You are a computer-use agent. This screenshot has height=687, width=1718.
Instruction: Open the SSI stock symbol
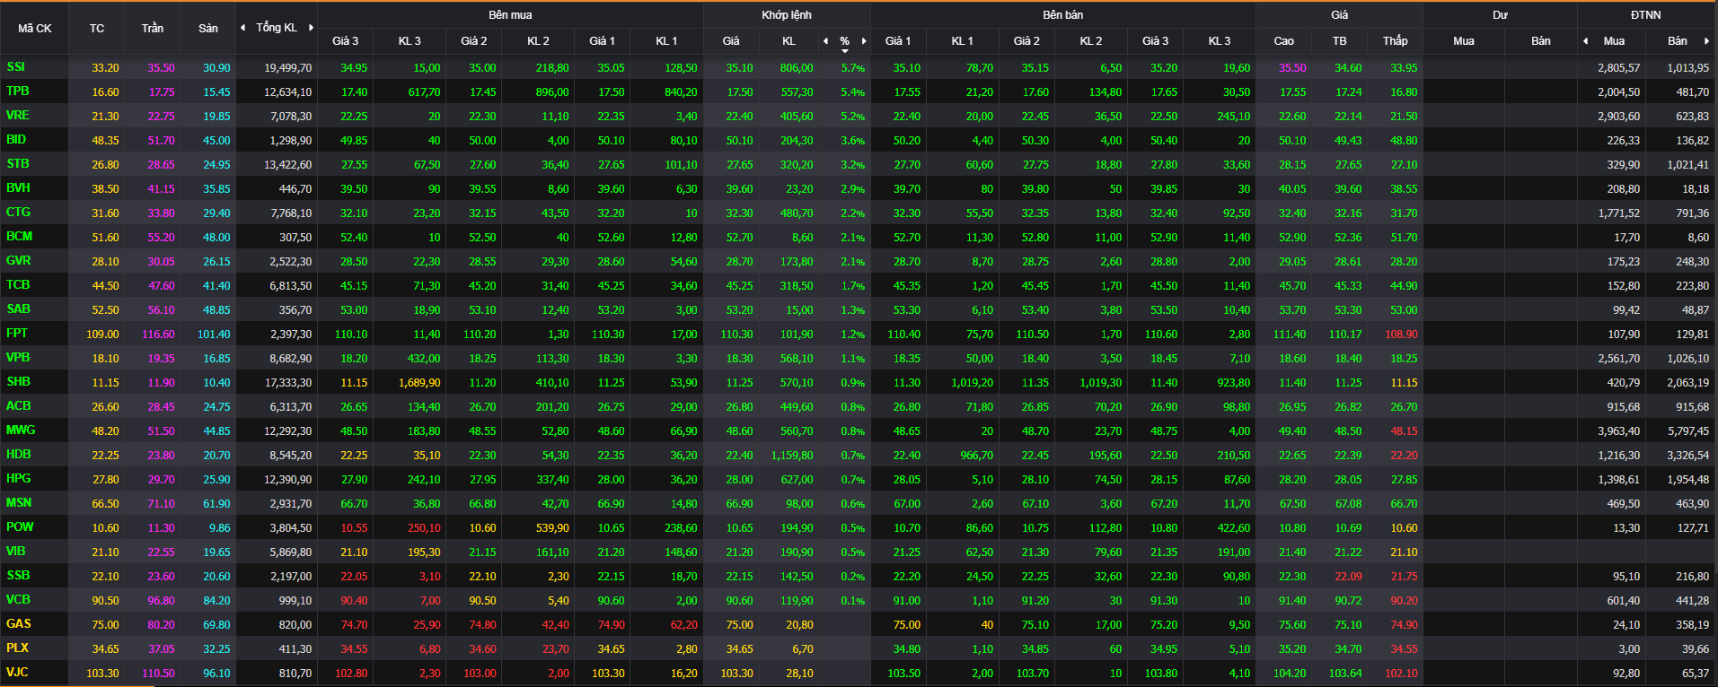[x=16, y=67]
